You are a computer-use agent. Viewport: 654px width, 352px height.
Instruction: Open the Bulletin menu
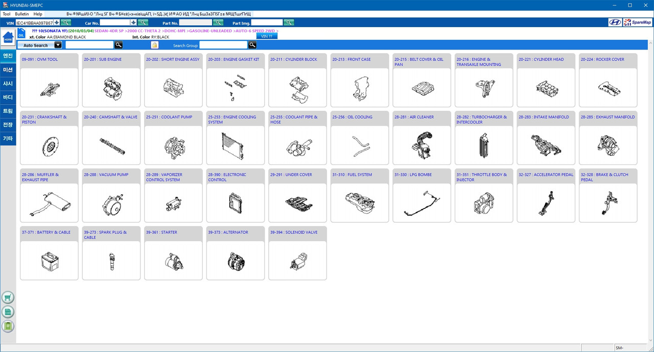click(22, 14)
